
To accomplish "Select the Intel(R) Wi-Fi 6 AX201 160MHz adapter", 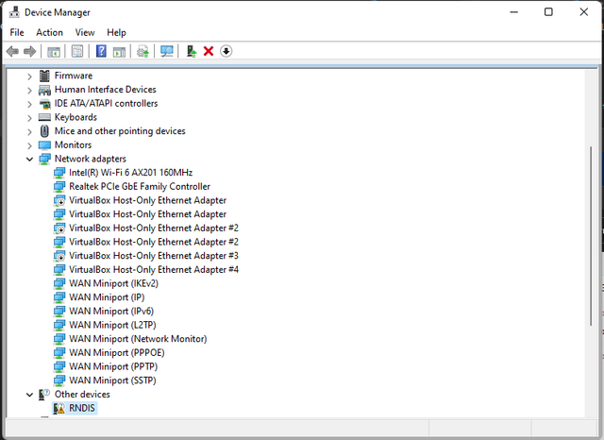I will pos(130,173).
